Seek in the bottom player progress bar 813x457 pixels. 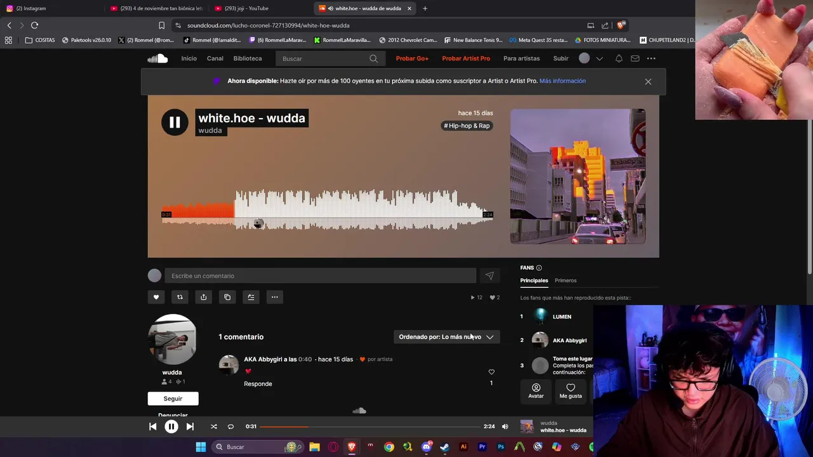tap(370, 427)
